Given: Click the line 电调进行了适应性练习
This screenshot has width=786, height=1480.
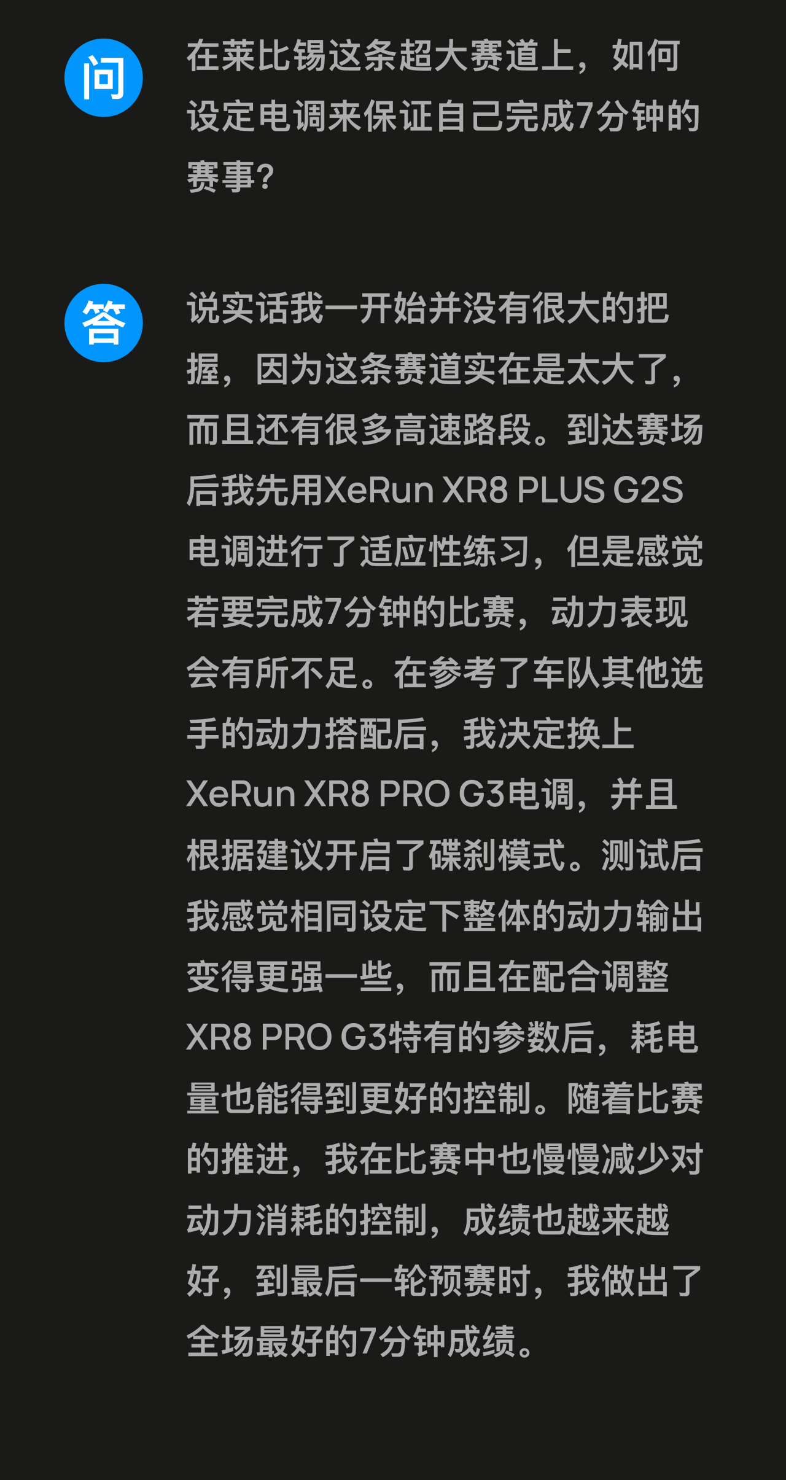Looking at the screenshot, I should 445,551.
